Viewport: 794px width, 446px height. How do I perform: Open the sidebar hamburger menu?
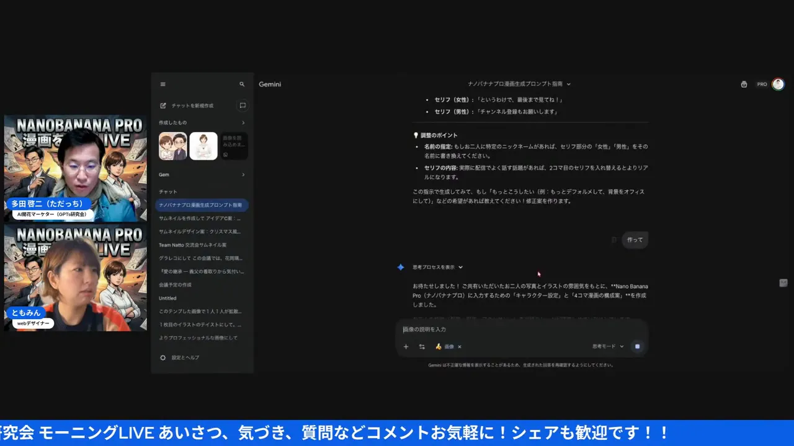[163, 84]
